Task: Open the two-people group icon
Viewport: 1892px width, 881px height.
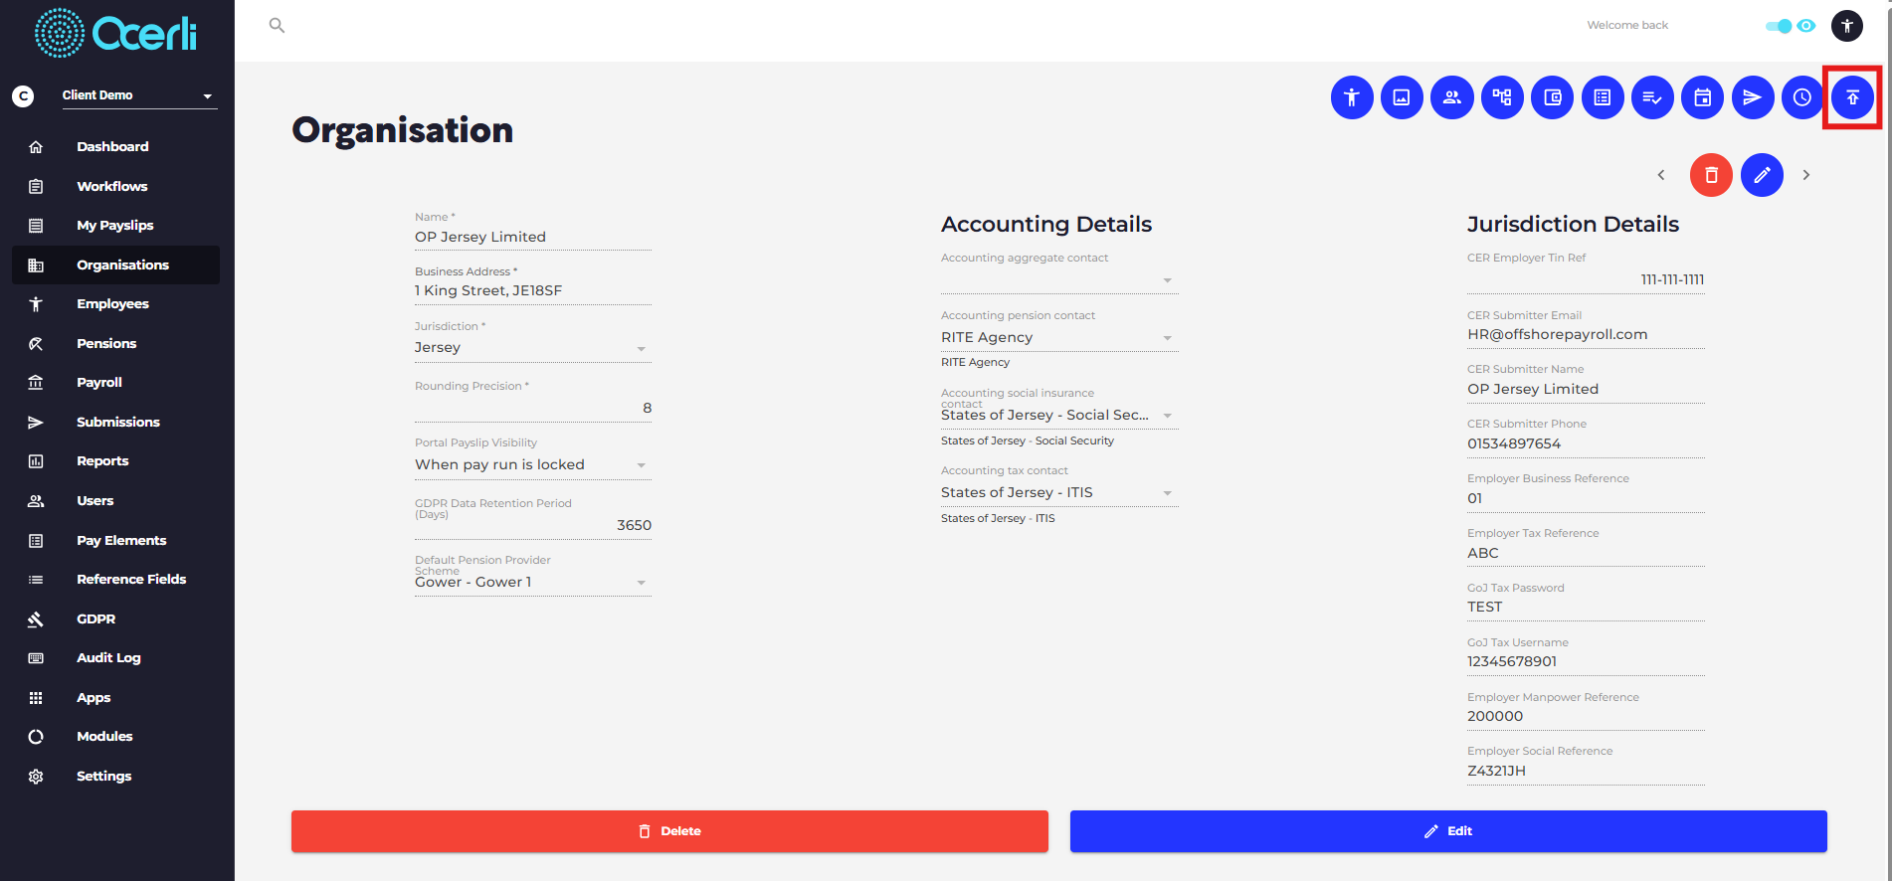Action: tap(1452, 97)
